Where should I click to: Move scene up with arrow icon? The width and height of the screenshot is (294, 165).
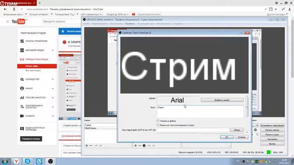96,146
